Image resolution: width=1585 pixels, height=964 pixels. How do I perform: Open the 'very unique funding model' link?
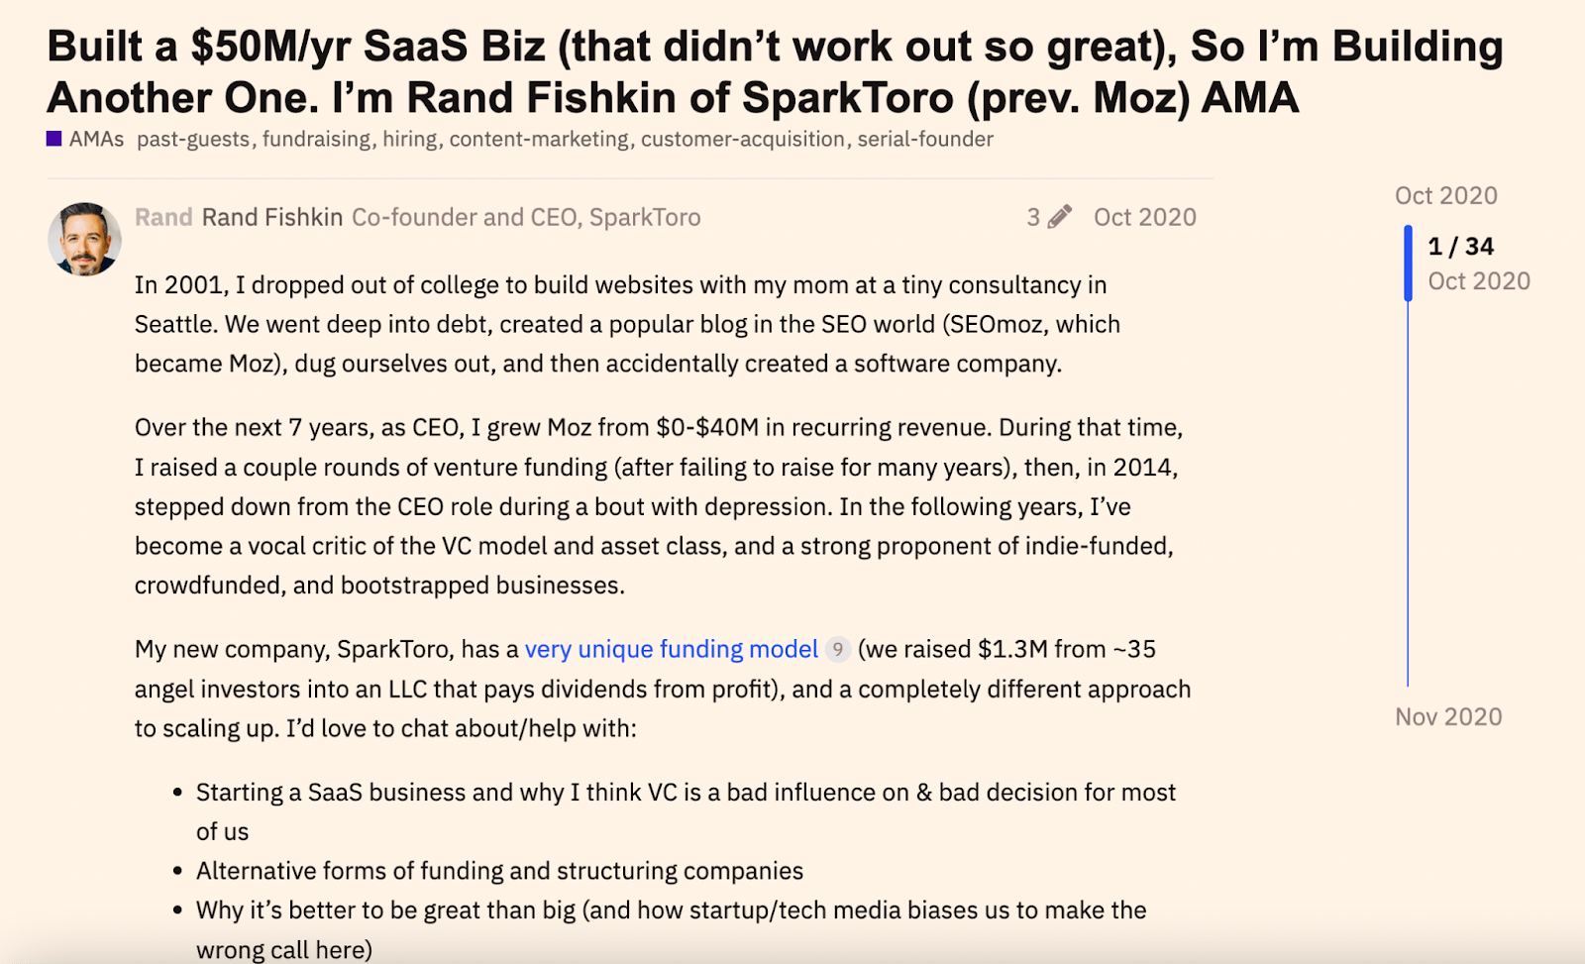671,650
